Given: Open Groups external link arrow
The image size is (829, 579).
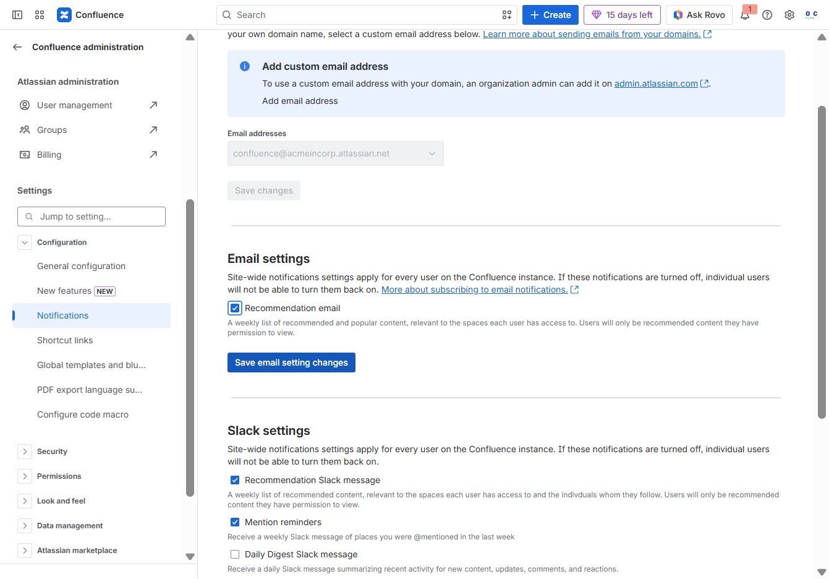Looking at the screenshot, I should tap(153, 130).
